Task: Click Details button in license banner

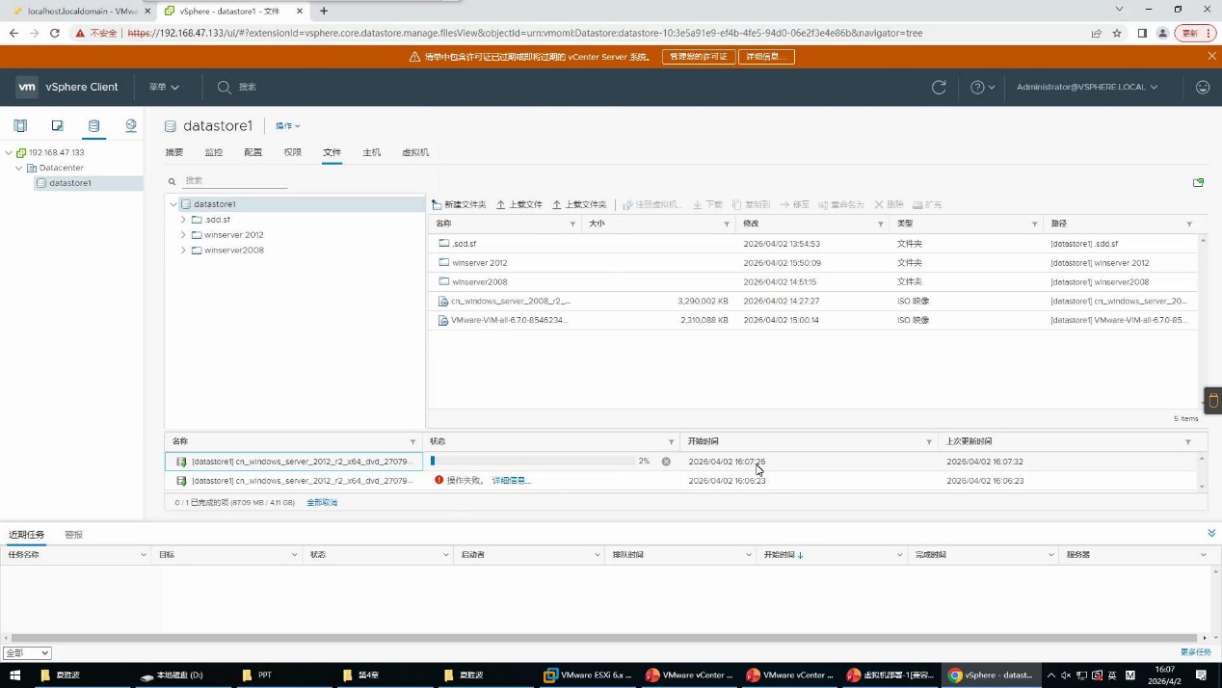Action: click(766, 57)
